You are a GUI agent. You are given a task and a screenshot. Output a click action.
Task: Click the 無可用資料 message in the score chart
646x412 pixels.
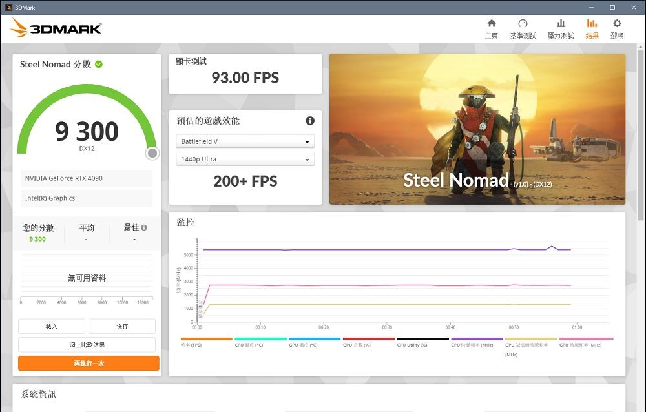click(x=87, y=278)
